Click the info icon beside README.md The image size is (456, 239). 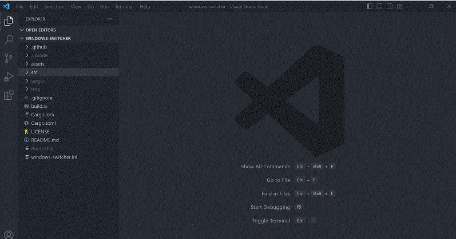pyautogui.click(x=26, y=140)
